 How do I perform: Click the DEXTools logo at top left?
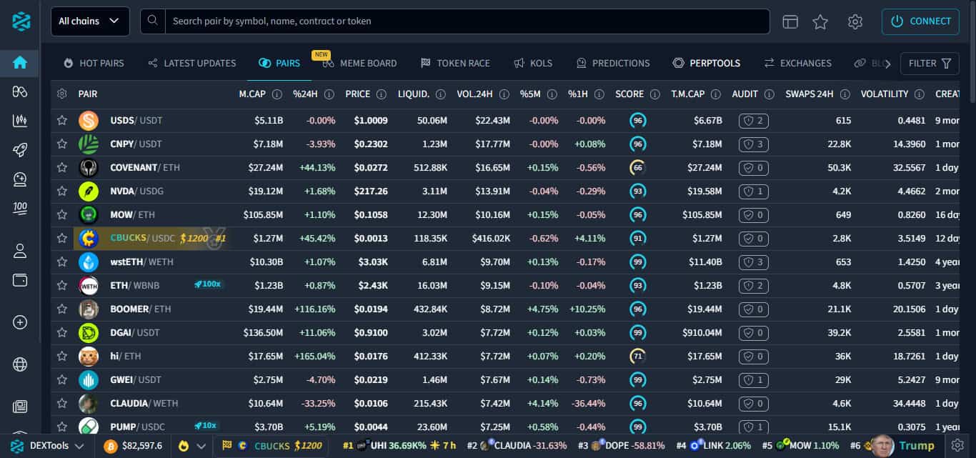click(x=21, y=21)
